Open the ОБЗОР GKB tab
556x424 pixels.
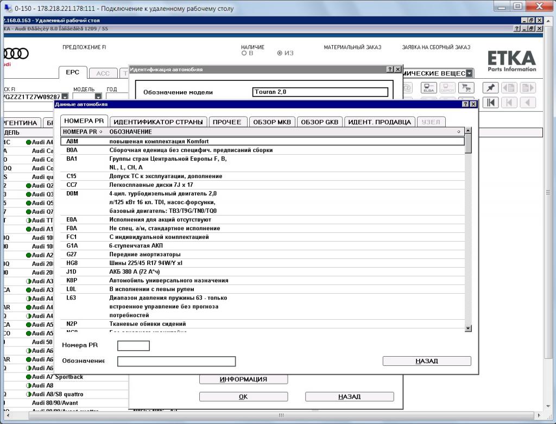[319, 122]
